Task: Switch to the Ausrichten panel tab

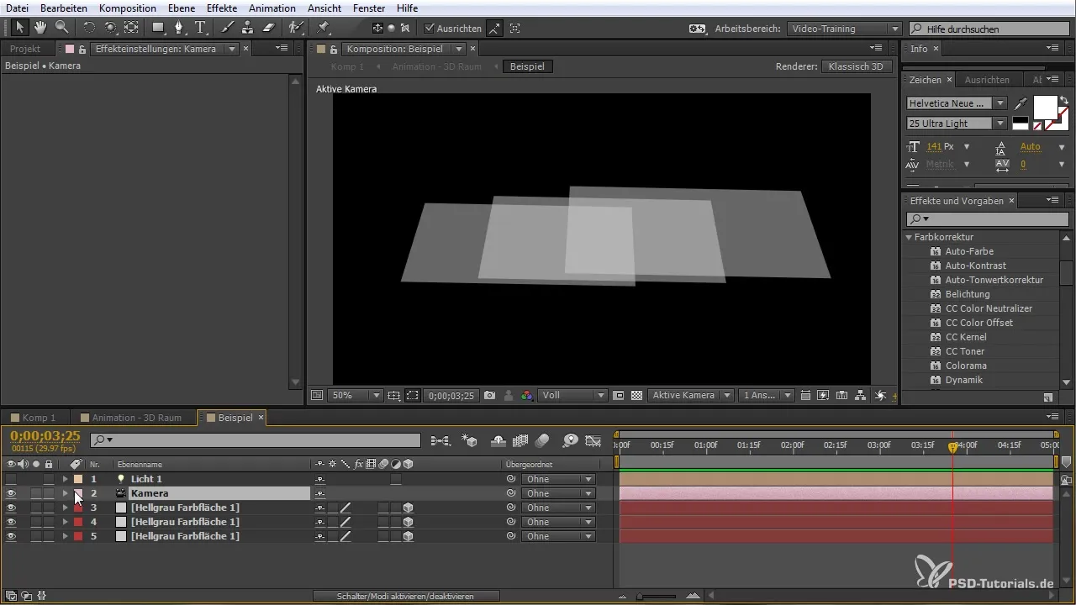Action: click(x=987, y=80)
